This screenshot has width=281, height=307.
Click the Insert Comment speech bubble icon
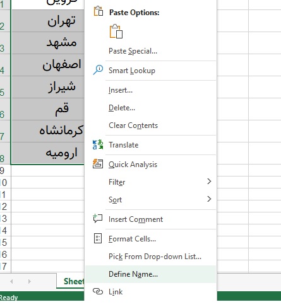click(x=98, y=219)
